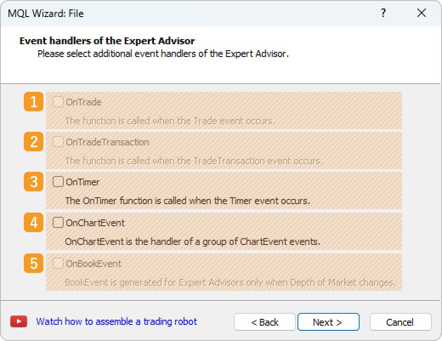Tick the OnBookEvent checkbox
This screenshot has height=341, width=442.
(58, 264)
